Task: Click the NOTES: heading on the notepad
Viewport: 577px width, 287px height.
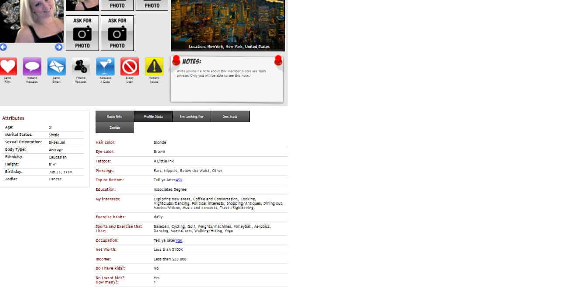Action: click(191, 61)
